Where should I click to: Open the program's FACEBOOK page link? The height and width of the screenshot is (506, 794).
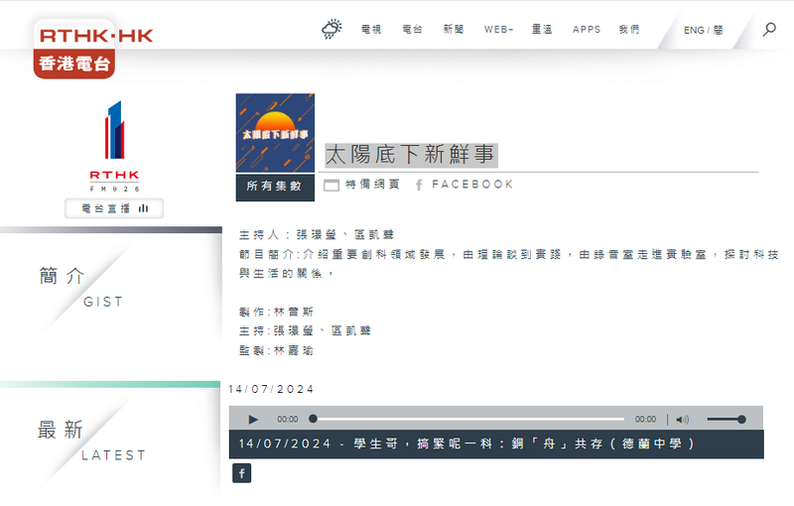(x=464, y=185)
